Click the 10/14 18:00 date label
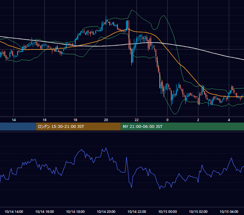Image resolution: width=244 pixels, height=215 pixels. click(75, 211)
